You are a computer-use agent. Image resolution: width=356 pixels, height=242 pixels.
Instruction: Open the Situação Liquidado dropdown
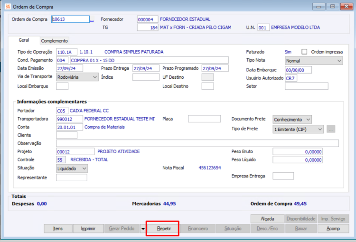pos(72,168)
